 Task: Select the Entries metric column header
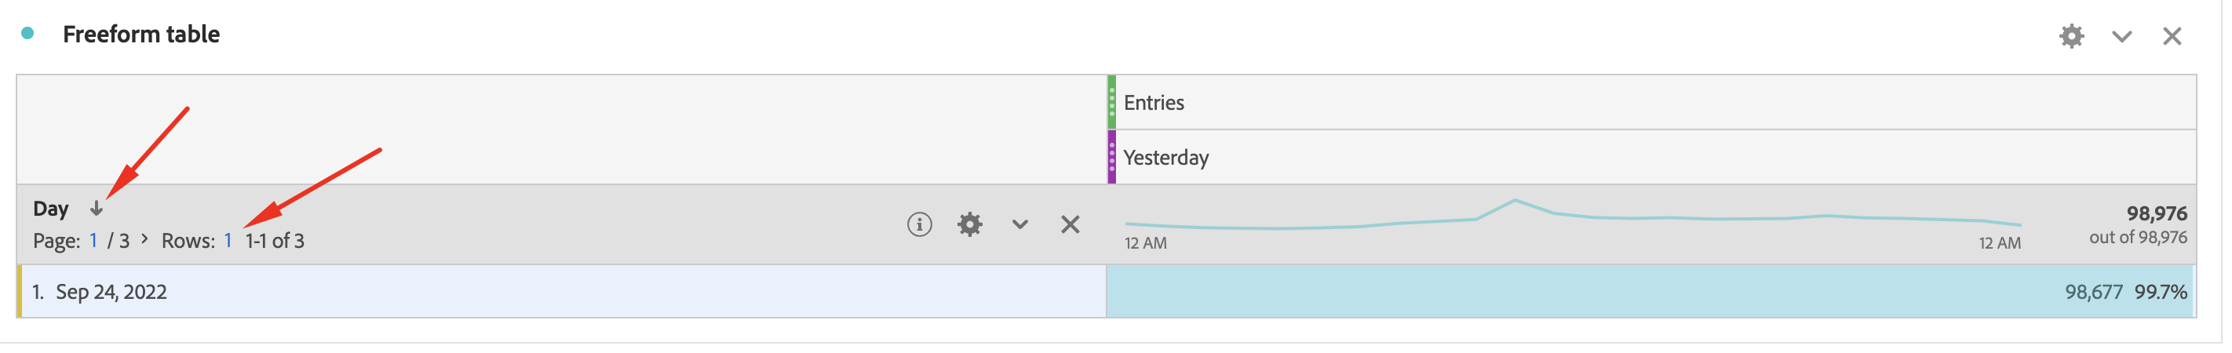(x=1154, y=102)
